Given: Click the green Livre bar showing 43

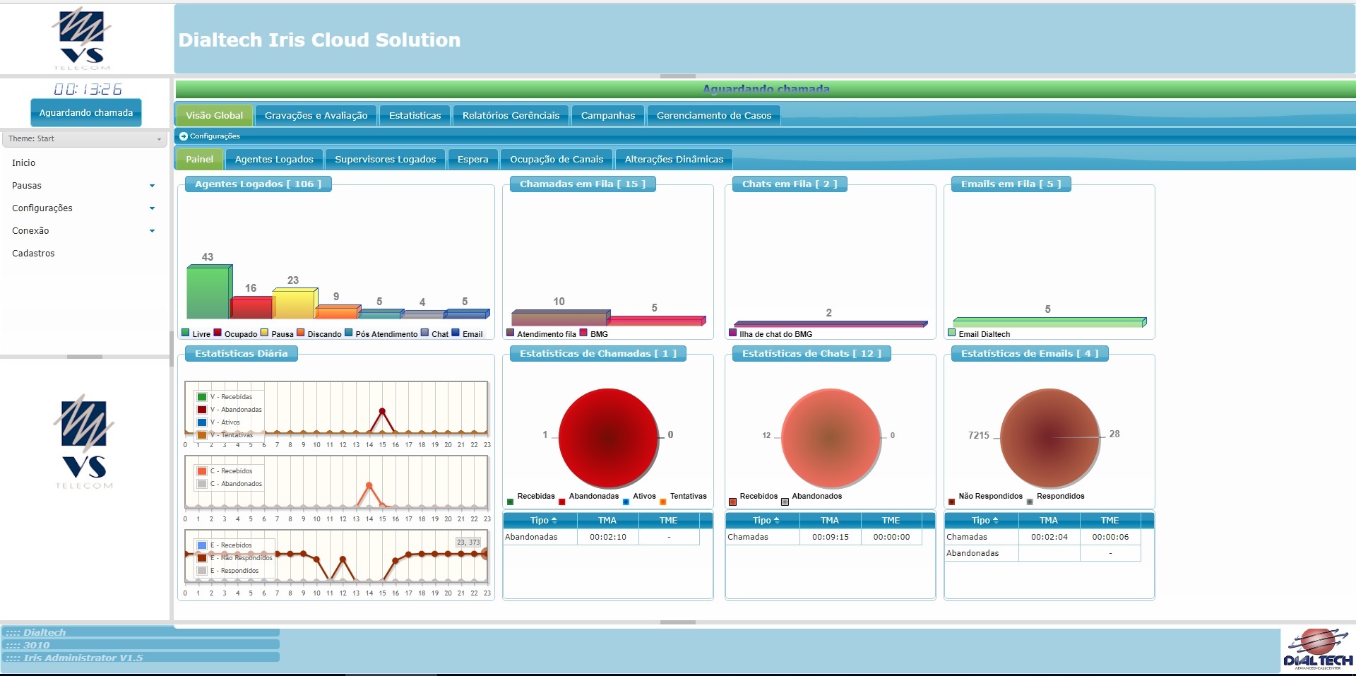Looking at the screenshot, I should pyautogui.click(x=209, y=292).
